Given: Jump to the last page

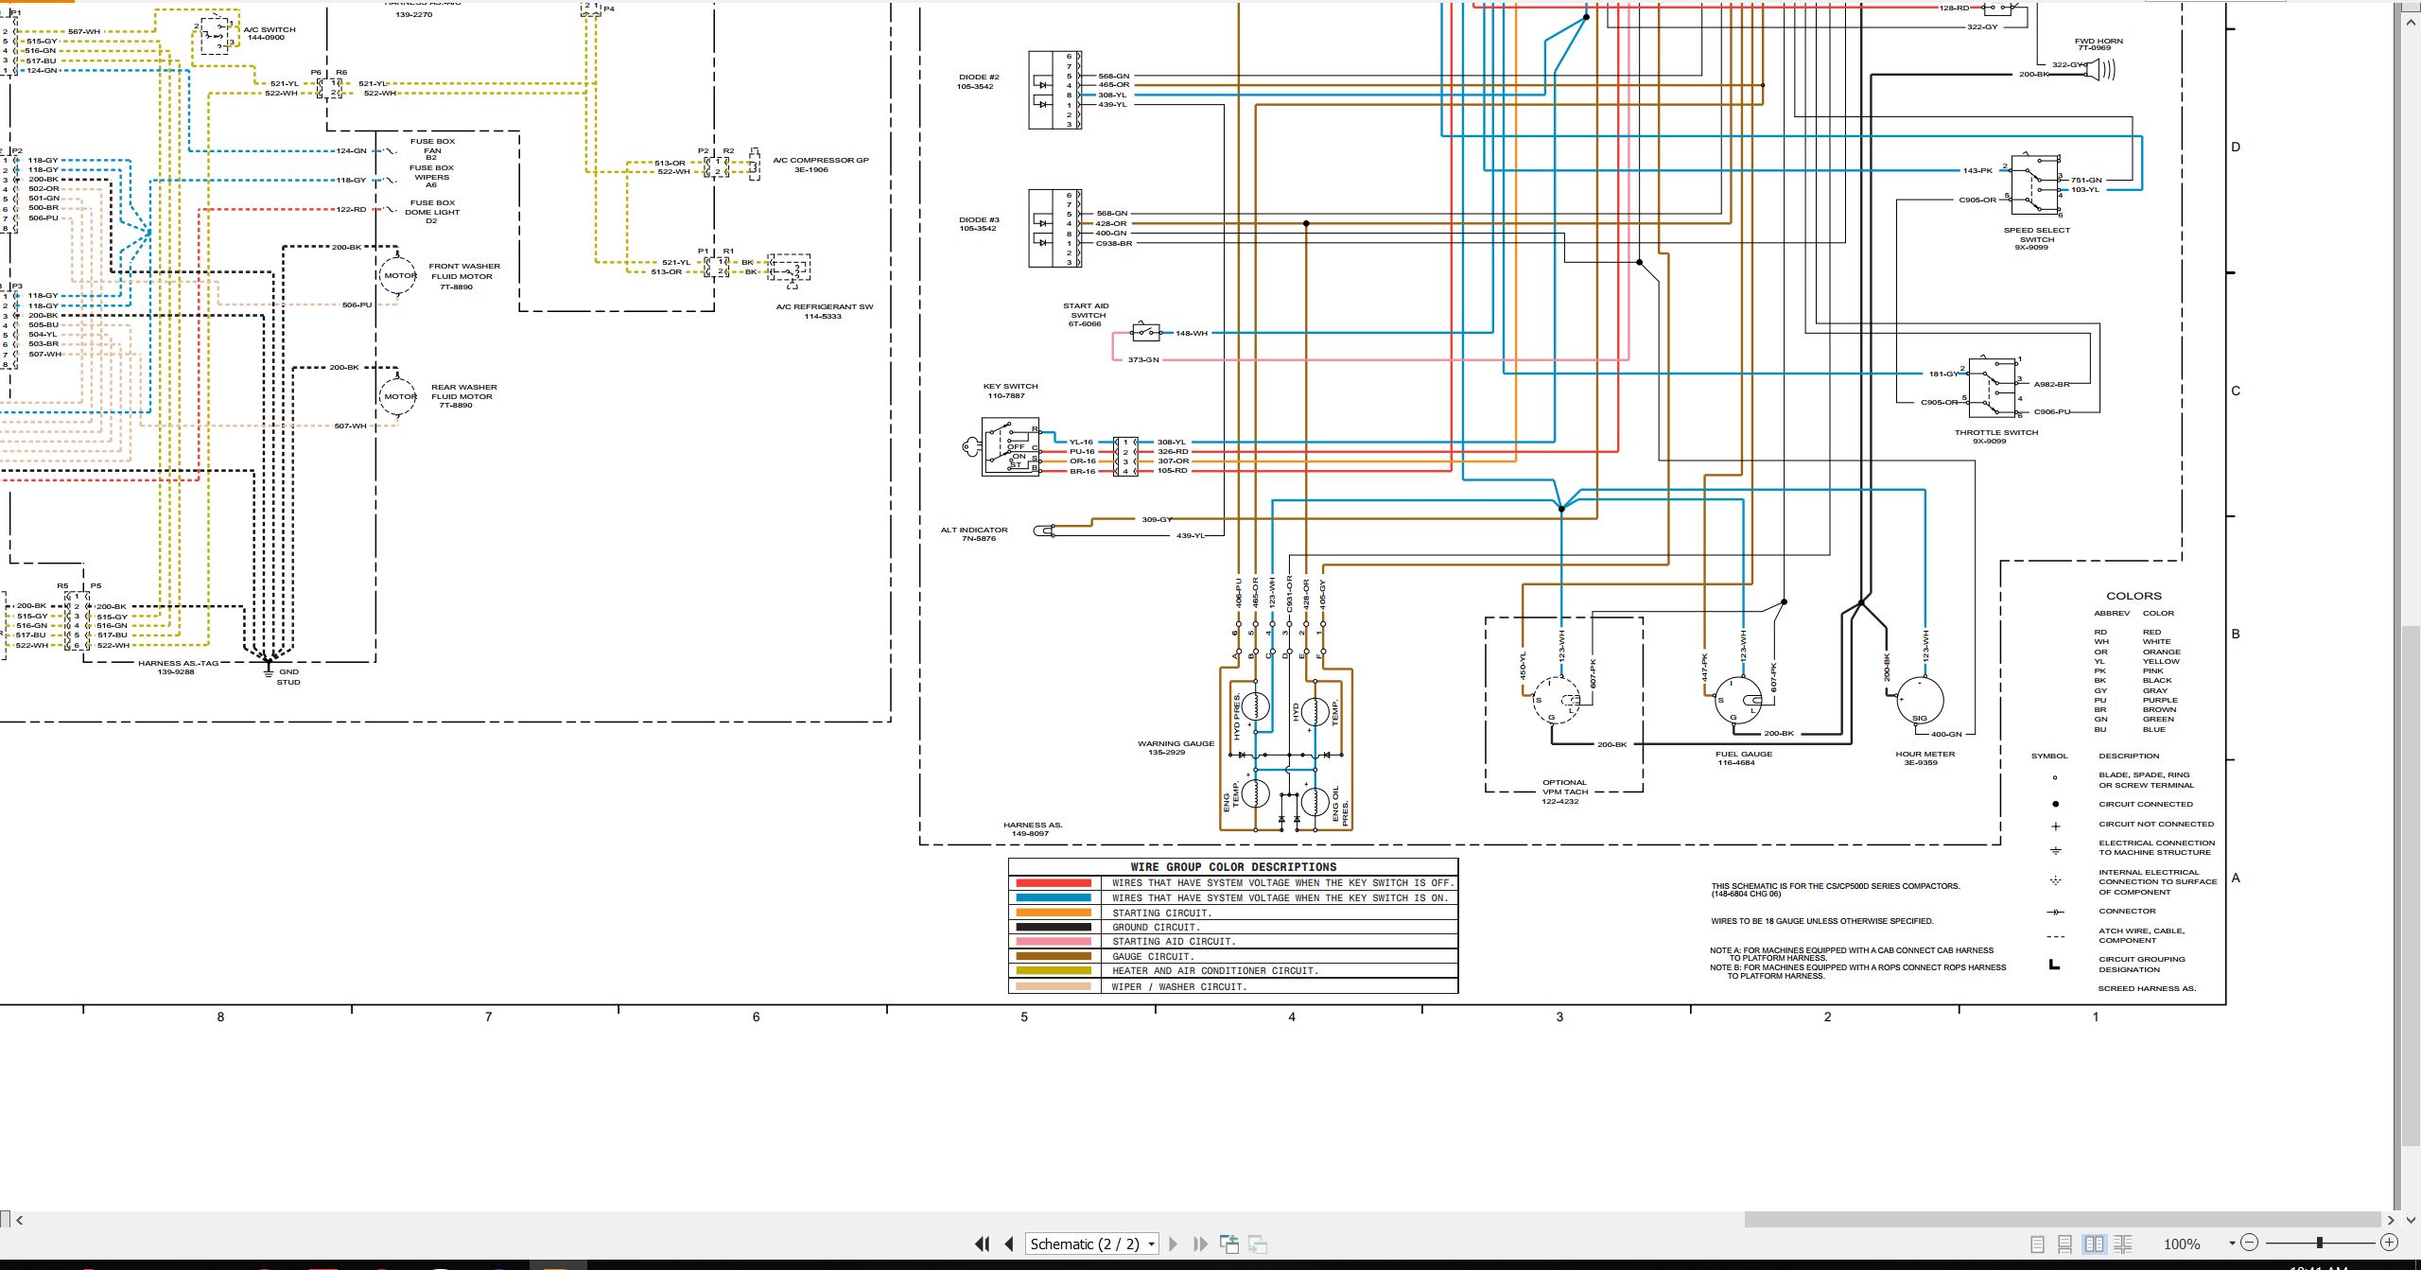Looking at the screenshot, I should point(1201,1244).
